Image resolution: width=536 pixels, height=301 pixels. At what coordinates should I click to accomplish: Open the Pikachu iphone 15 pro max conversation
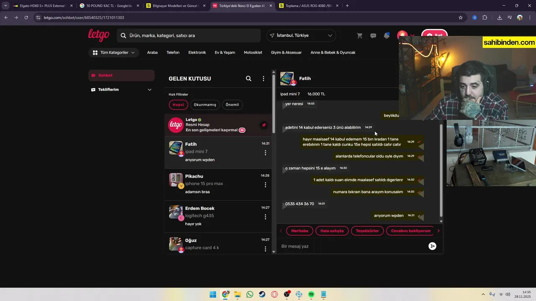pyautogui.click(x=218, y=184)
